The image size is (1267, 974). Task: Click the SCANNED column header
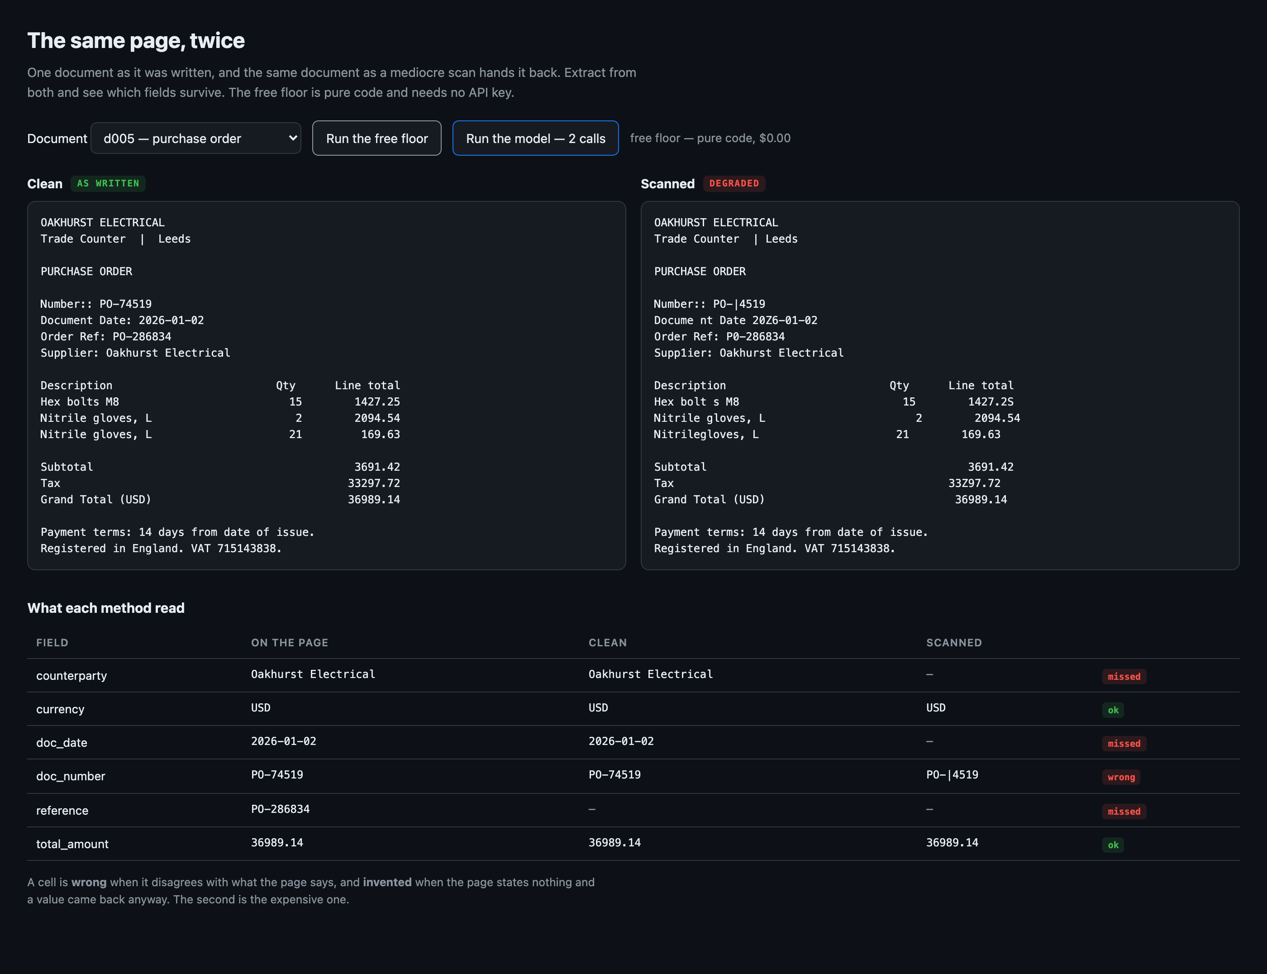coord(954,642)
